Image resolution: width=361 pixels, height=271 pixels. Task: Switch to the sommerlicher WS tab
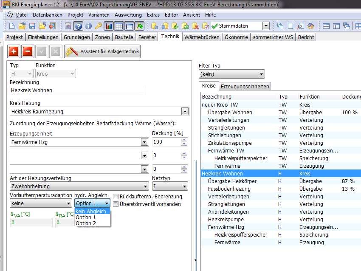tap(273, 37)
